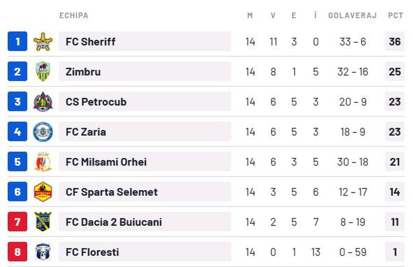Click the CF Sparta Selemet logo

pyautogui.click(x=43, y=192)
